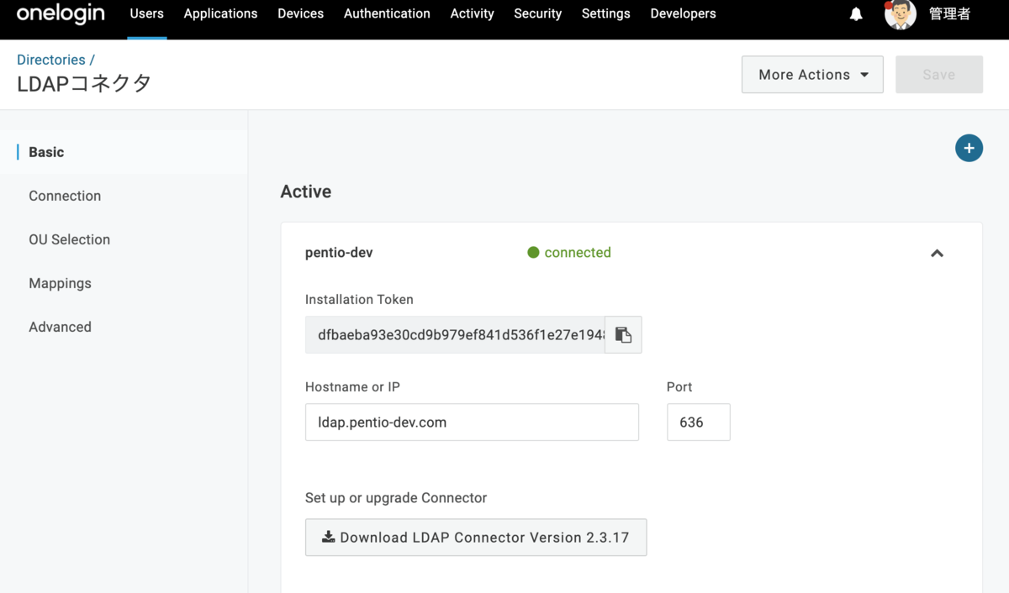
Task: Click the admin user avatar
Action: 900,14
